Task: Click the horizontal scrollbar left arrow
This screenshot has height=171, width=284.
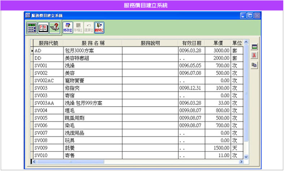Action: point(34,162)
